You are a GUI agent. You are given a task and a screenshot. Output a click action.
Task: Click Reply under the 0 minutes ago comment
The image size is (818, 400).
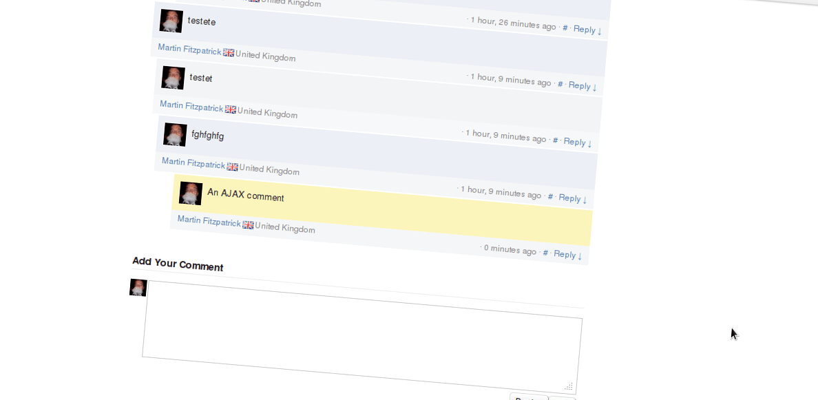(x=565, y=254)
